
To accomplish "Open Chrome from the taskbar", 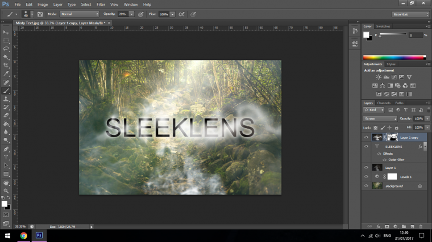I will [24, 236].
